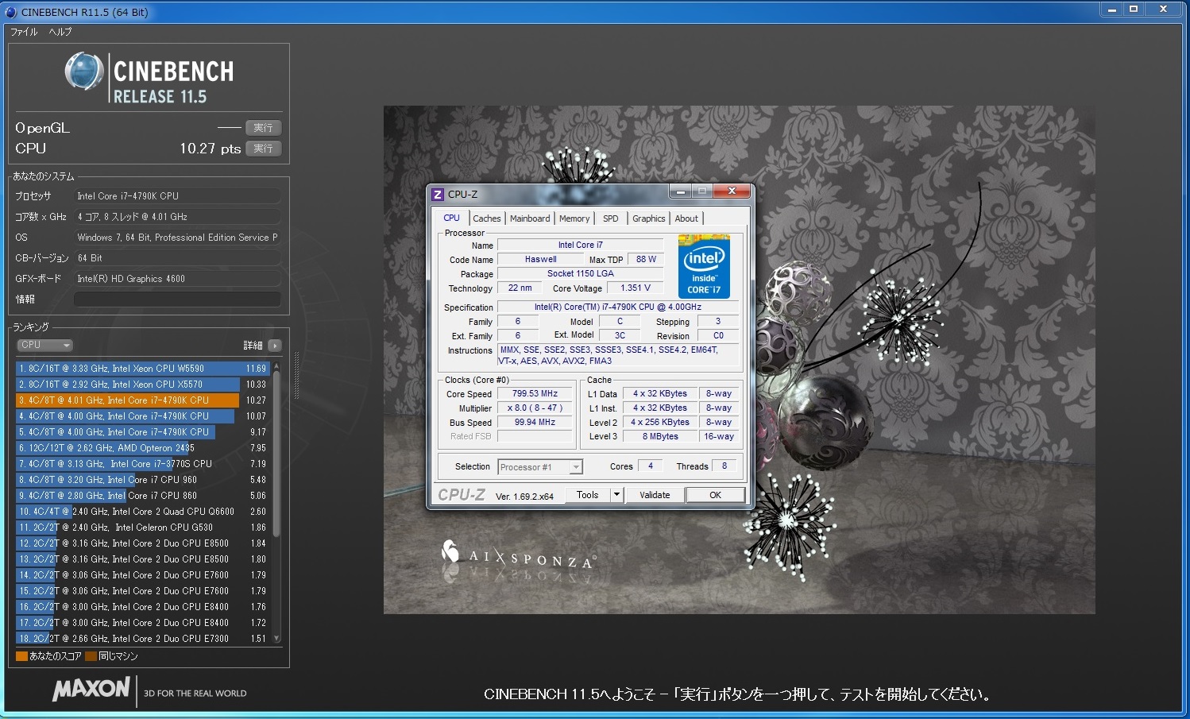Click the Tools button in CPU-Z
The image size is (1190, 719).
pyautogui.click(x=588, y=495)
